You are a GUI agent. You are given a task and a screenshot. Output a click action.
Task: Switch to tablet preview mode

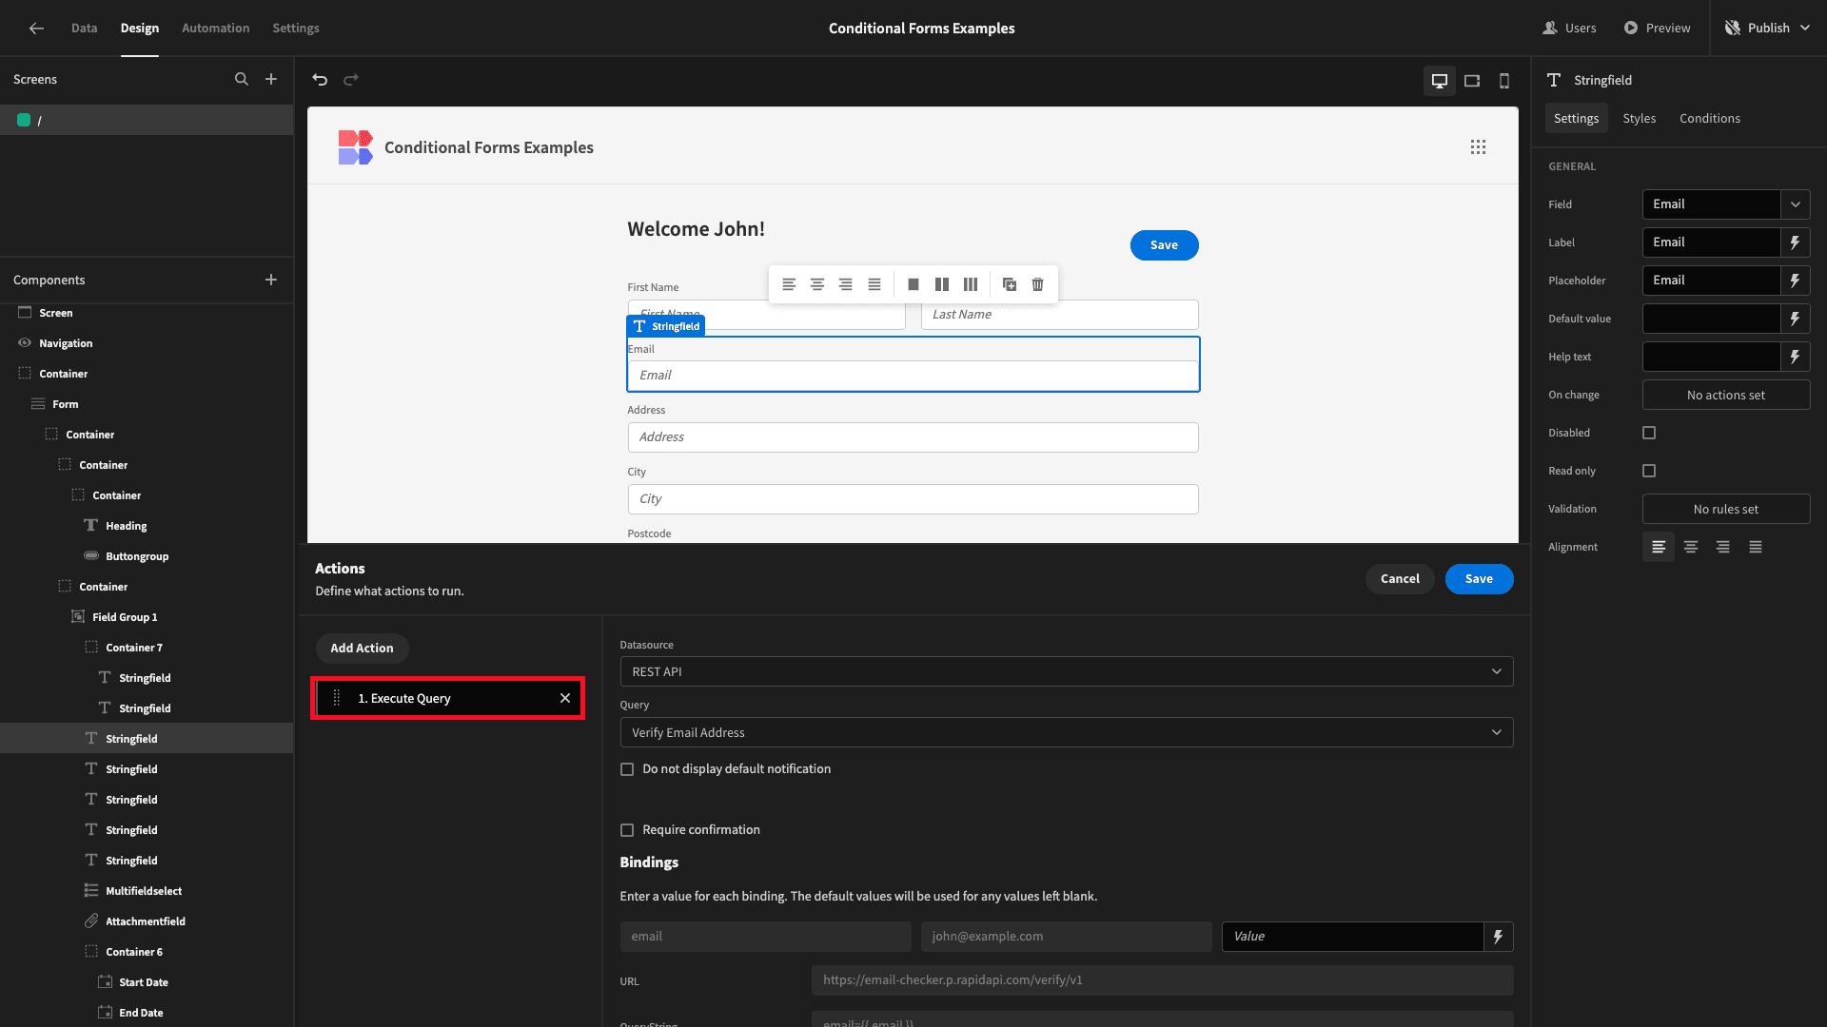pyautogui.click(x=1472, y=81)
